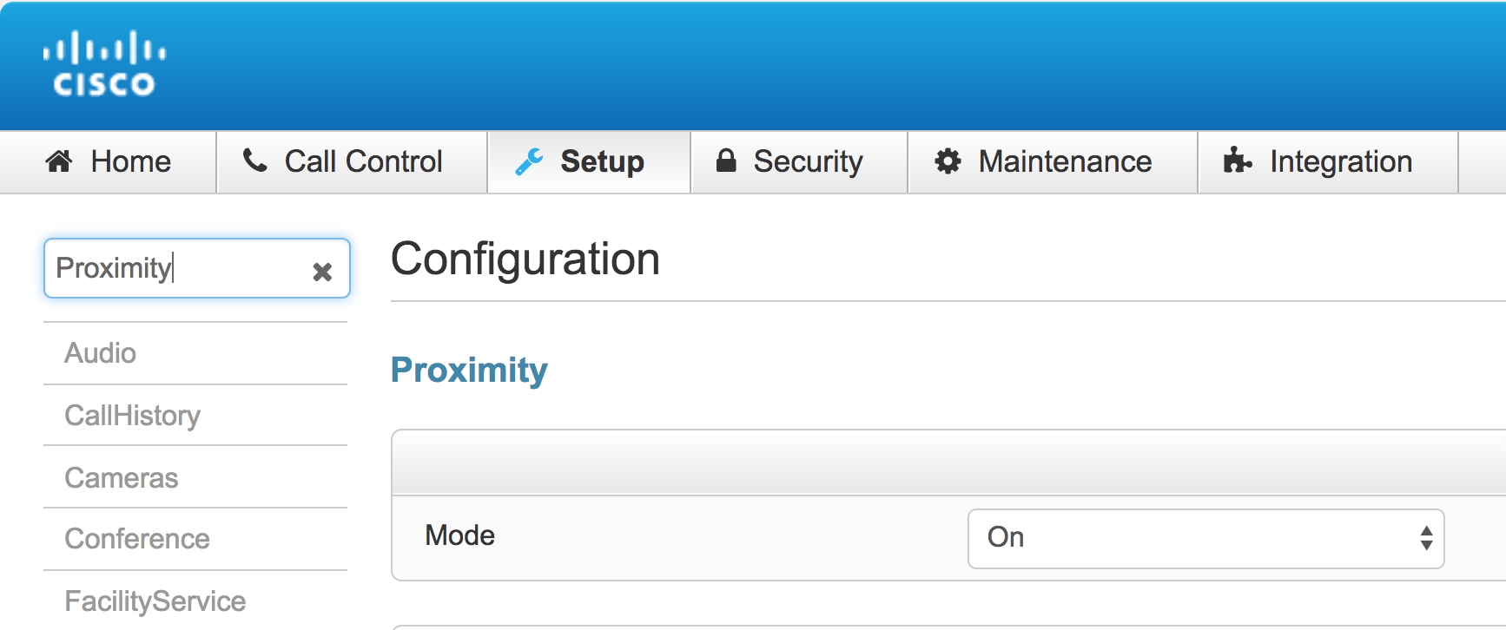Open the Call Control tab

(352, 162)
